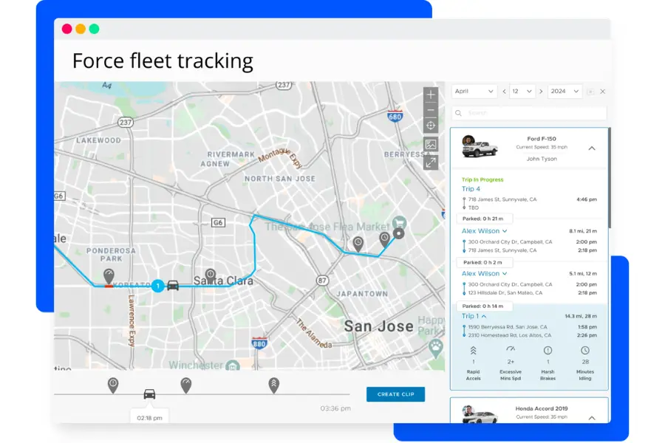Click the "Parked: 0 h 21 m" label
The width and height of the screenshot is (665, 443).
click(x=483, y=219)
